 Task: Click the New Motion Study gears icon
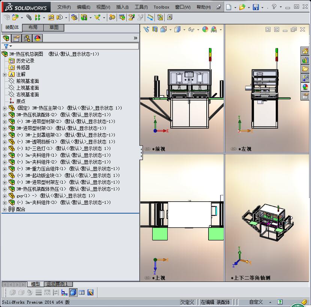pyautogui.click(x=112, y=18)
